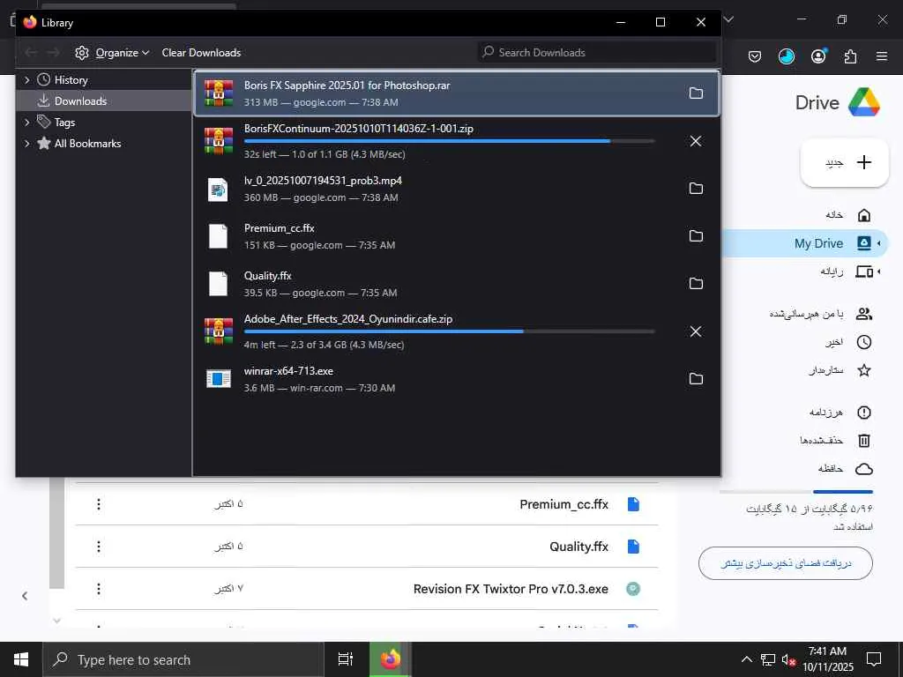Click the Windows taskbar search box
Screen dimensions: 903x677
[183, 659]
